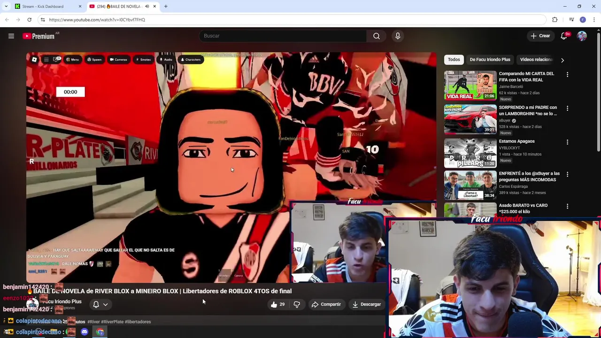Open Discord from the taskbar
This screenshot has width=601, height=338.
(x=85, y=332)
